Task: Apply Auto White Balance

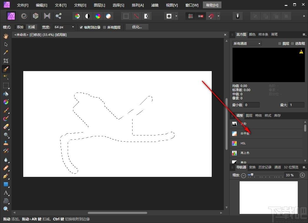Action: 108,16
